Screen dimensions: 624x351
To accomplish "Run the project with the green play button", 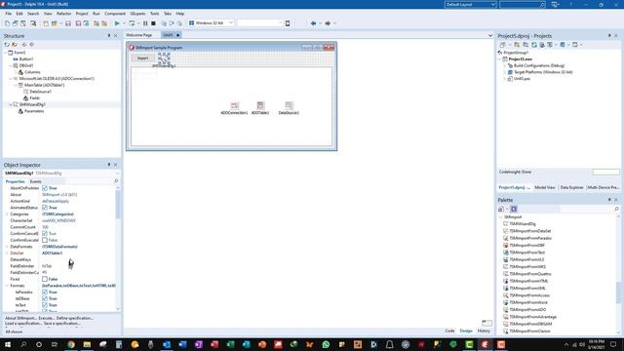I will coord(117,23).
